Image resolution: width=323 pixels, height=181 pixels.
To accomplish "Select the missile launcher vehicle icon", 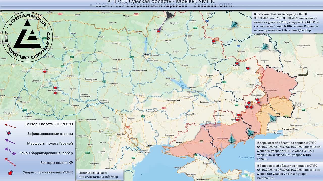I will (303, 74).
